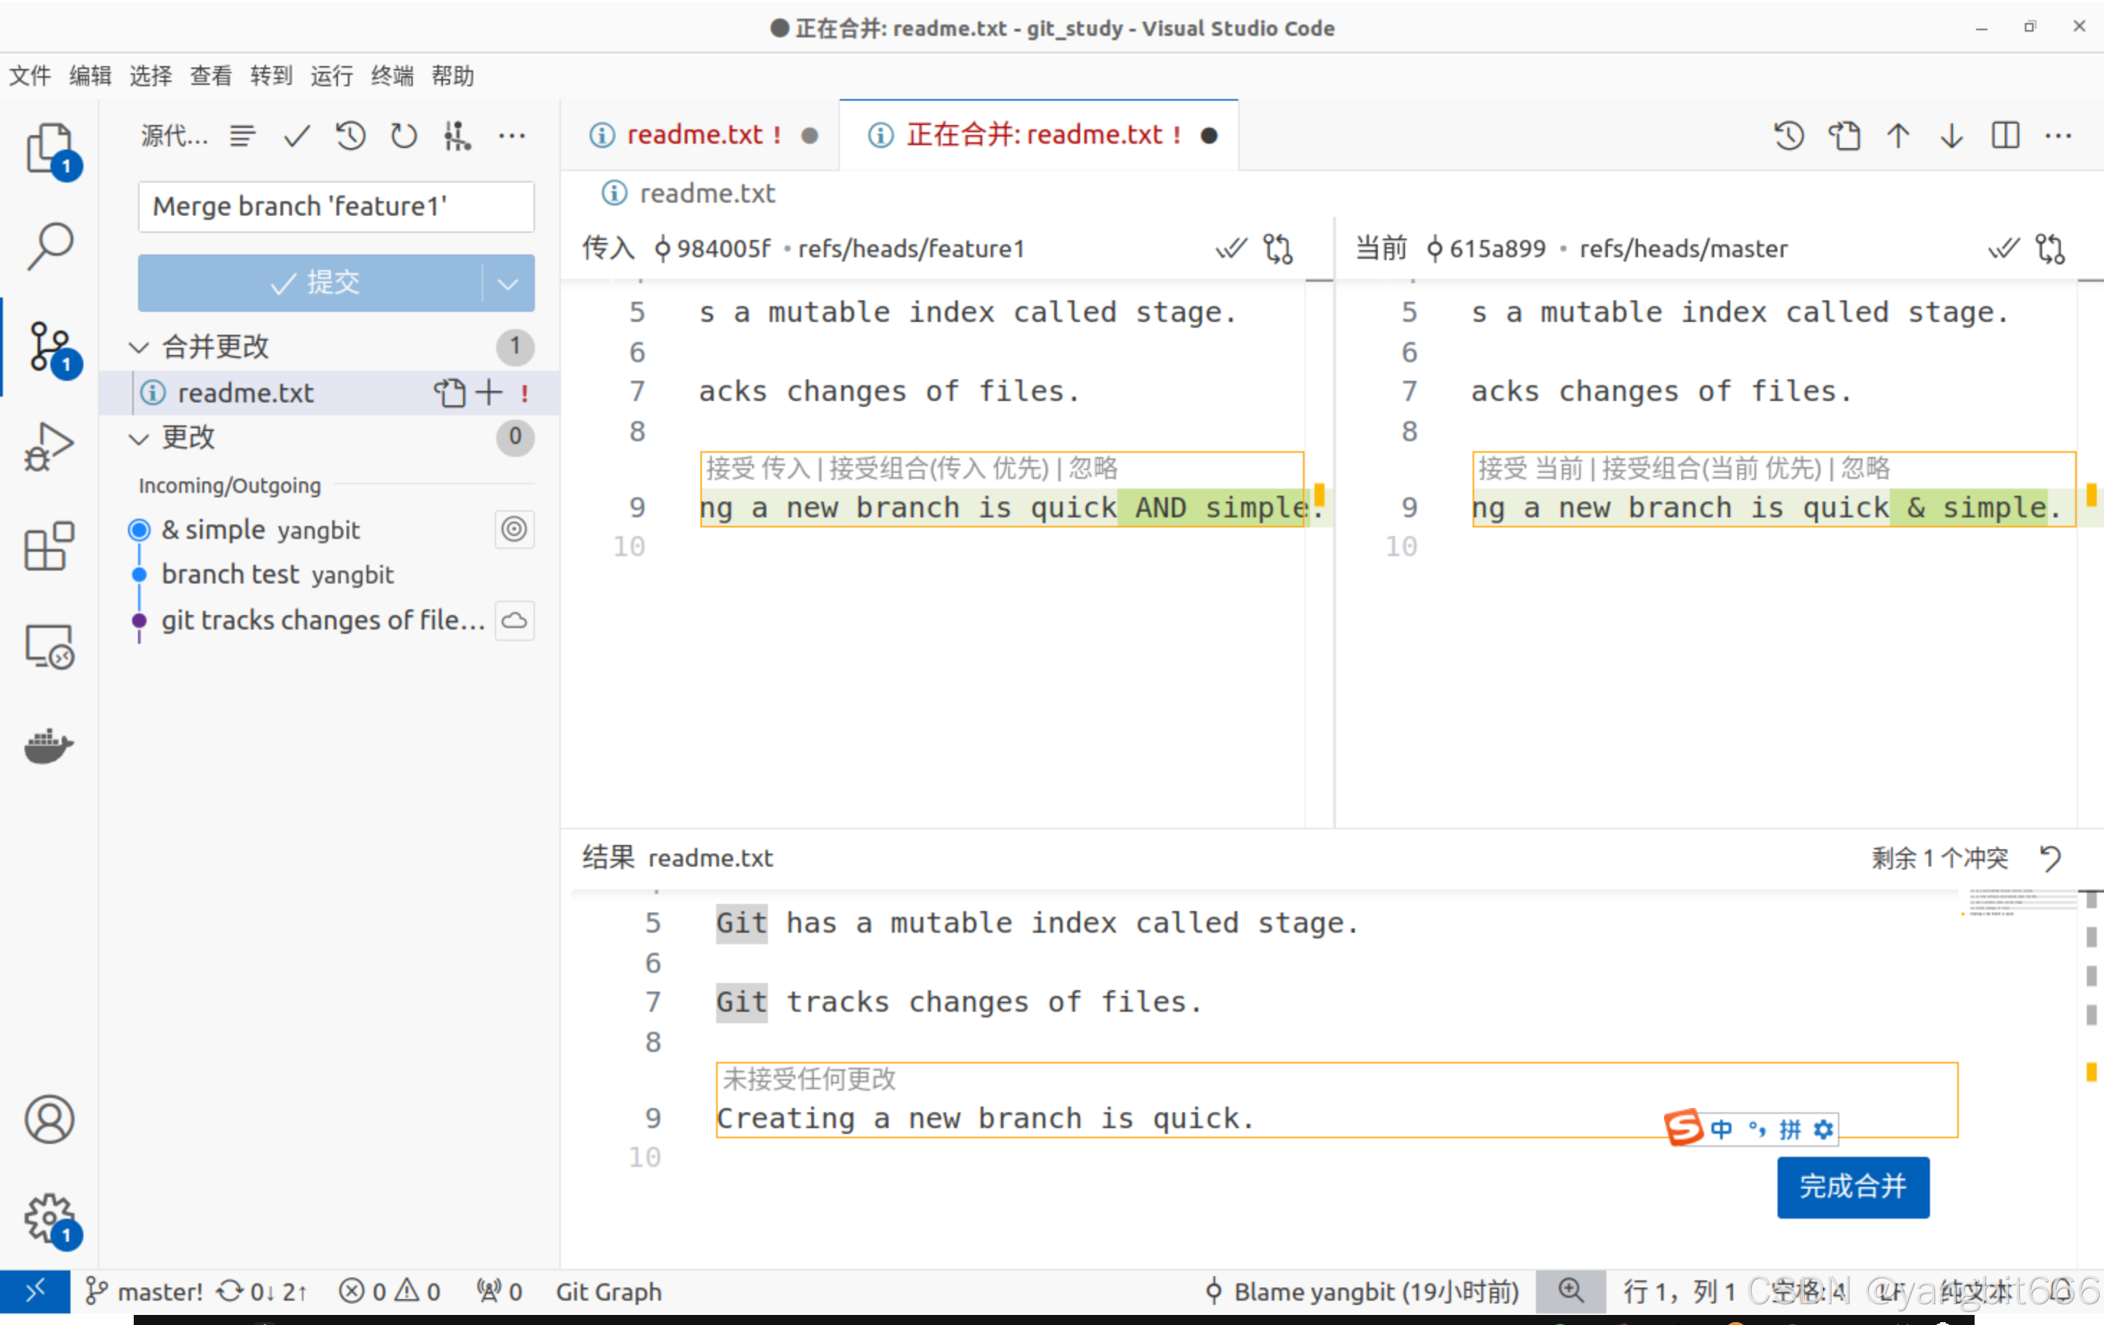Stage readme.txt with the plus icon
2104x1325 pixels.
coord(488,393)
